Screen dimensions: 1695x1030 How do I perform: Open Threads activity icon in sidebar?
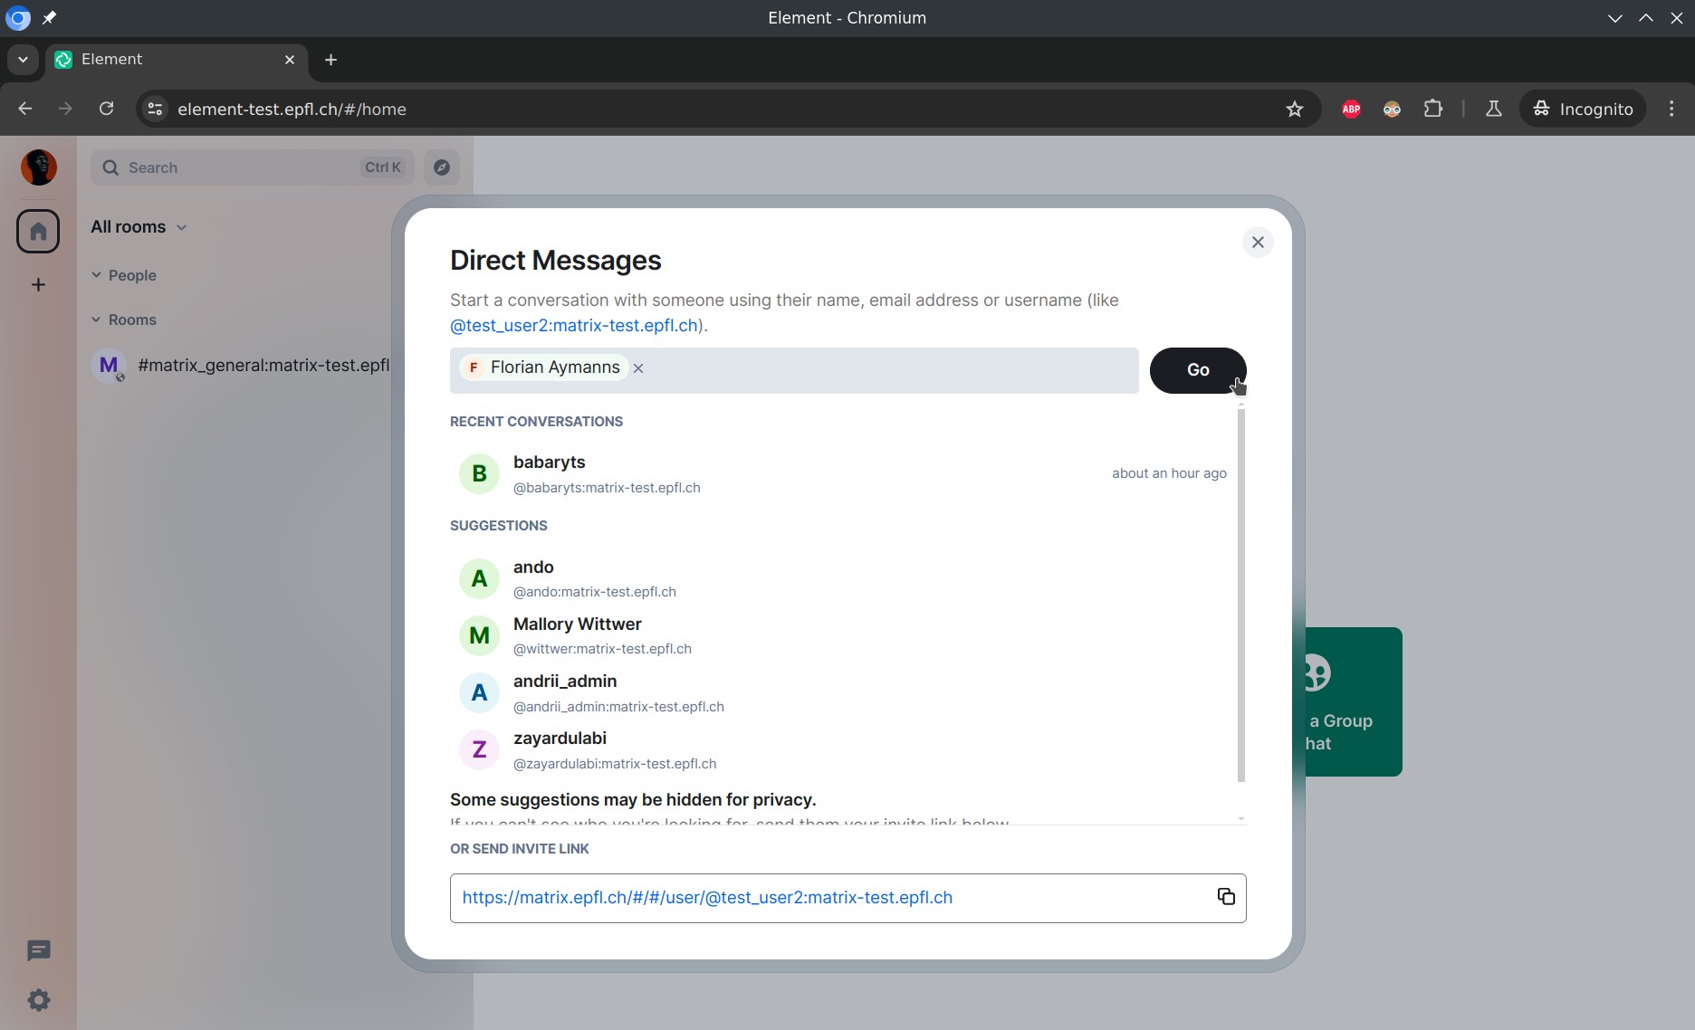pos(38,950)
